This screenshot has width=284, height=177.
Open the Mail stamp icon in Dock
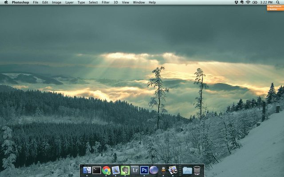(x=116, y=170)
